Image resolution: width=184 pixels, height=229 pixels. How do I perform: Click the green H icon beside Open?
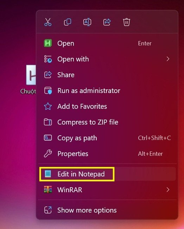48,43
